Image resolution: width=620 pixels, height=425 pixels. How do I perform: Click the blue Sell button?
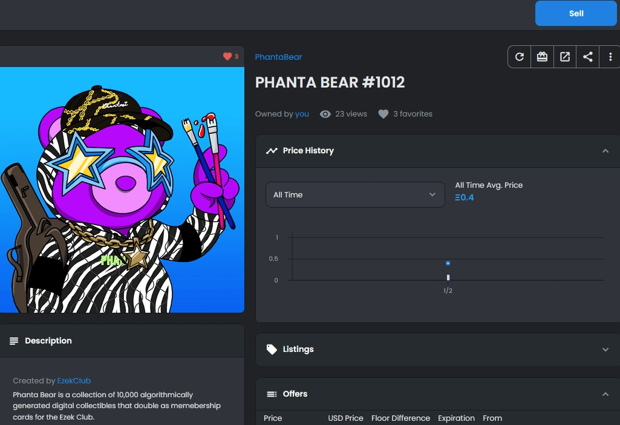point(576,13)
